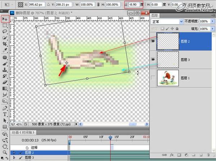216x161 pixels.
Task: Select the Hand tool
Action: [x=5, y=146]
